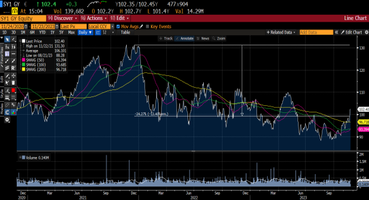Open the line thickness selector

7,97
